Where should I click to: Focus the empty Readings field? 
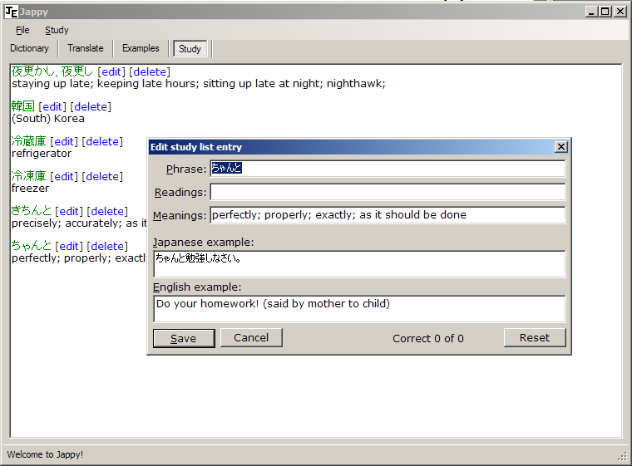pos(387,192)
